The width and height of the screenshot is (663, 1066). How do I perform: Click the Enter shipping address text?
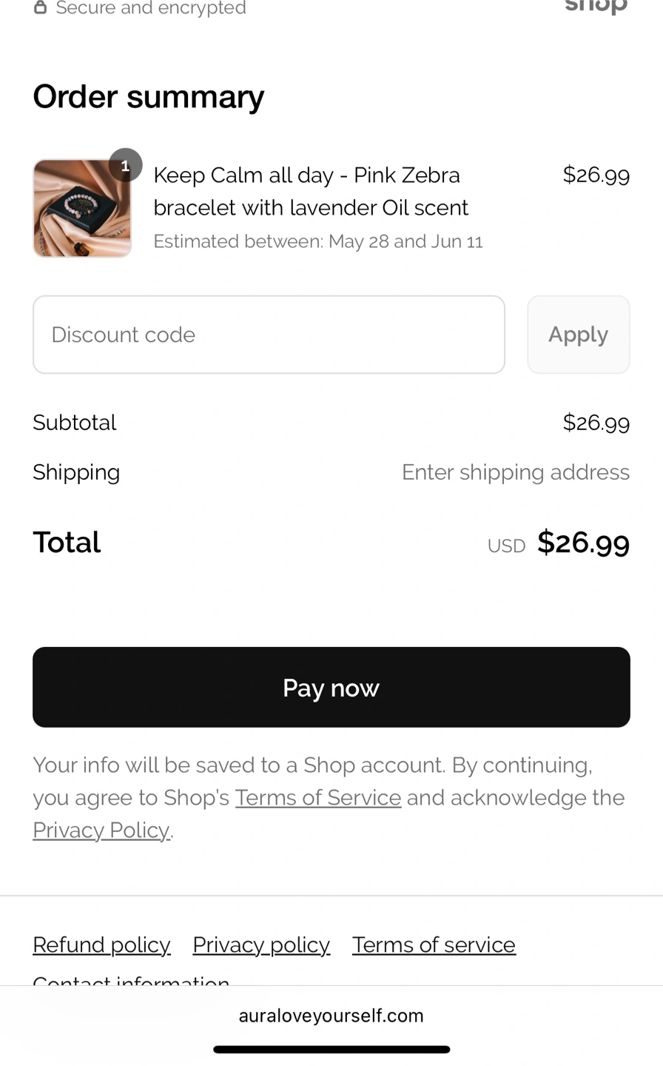pyautogui.click(x=515, y=472)
